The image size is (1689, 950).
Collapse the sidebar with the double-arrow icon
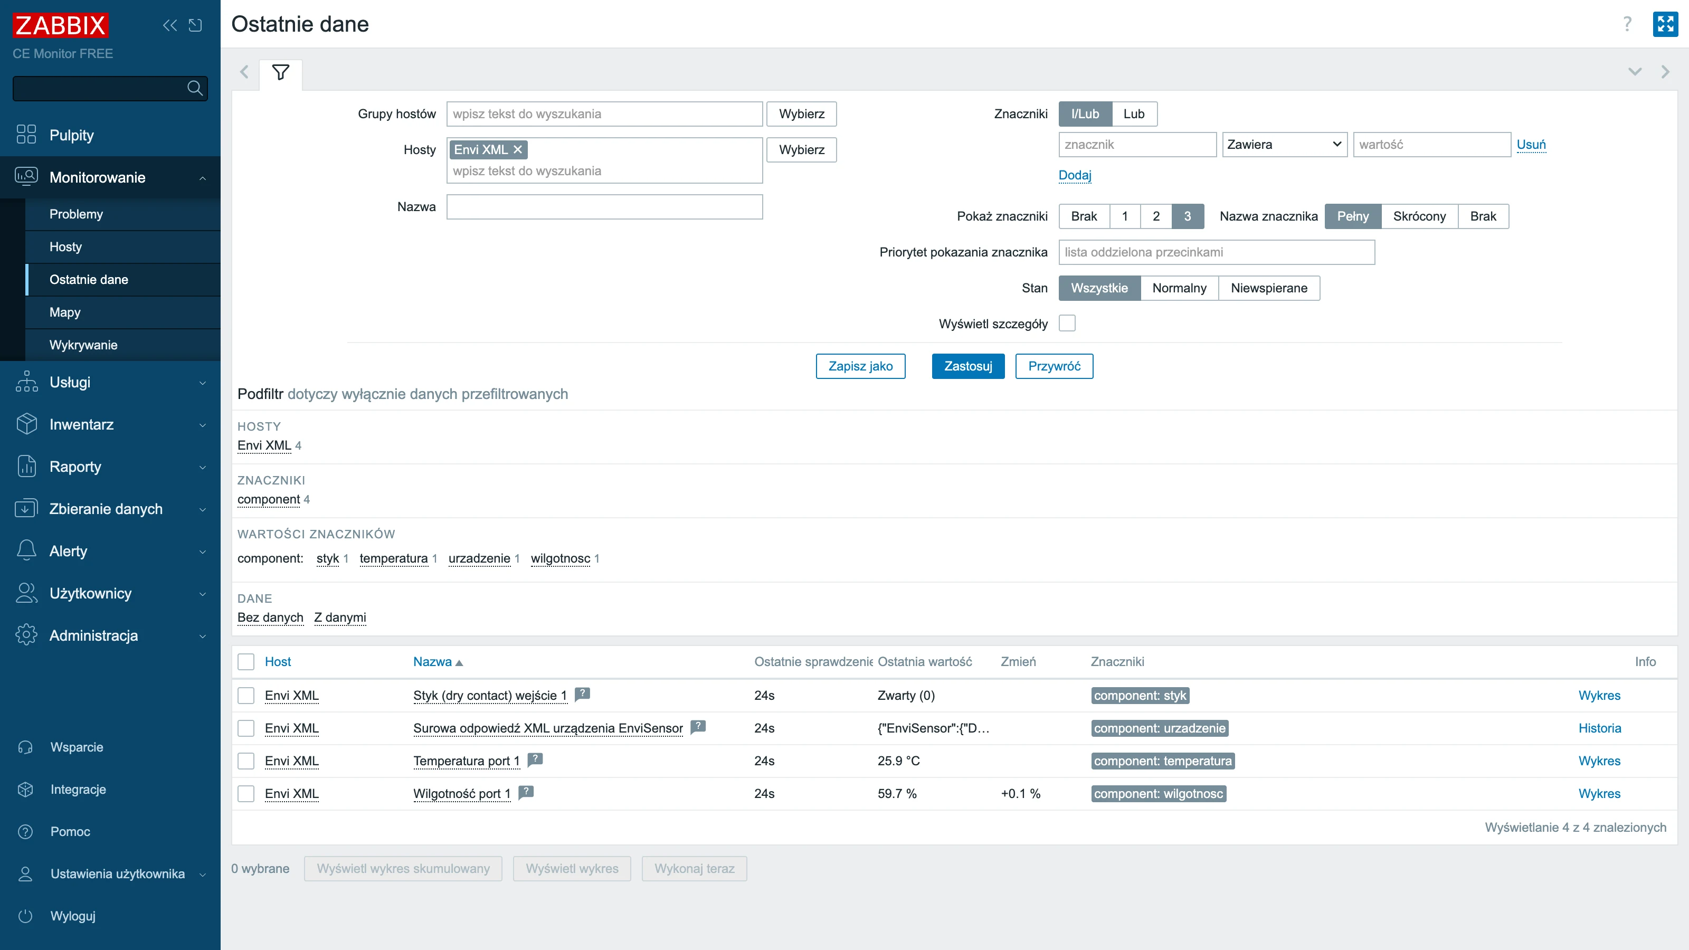[x=170, y=25]
